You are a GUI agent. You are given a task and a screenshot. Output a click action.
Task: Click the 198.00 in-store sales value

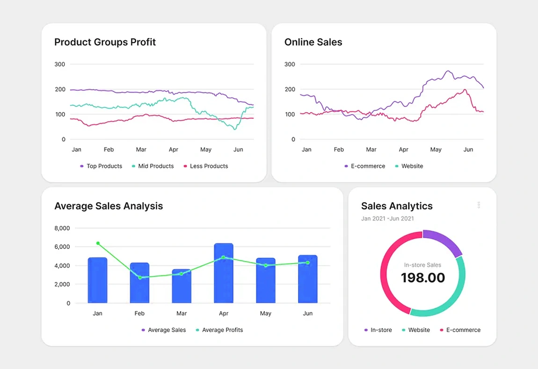point(422,278)
